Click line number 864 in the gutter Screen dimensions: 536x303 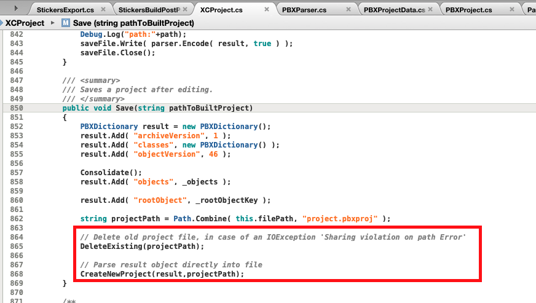coord(17,237)
